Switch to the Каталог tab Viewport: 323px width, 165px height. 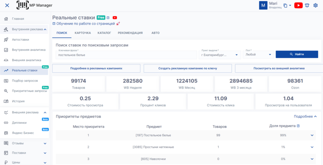tap(104, 33)
